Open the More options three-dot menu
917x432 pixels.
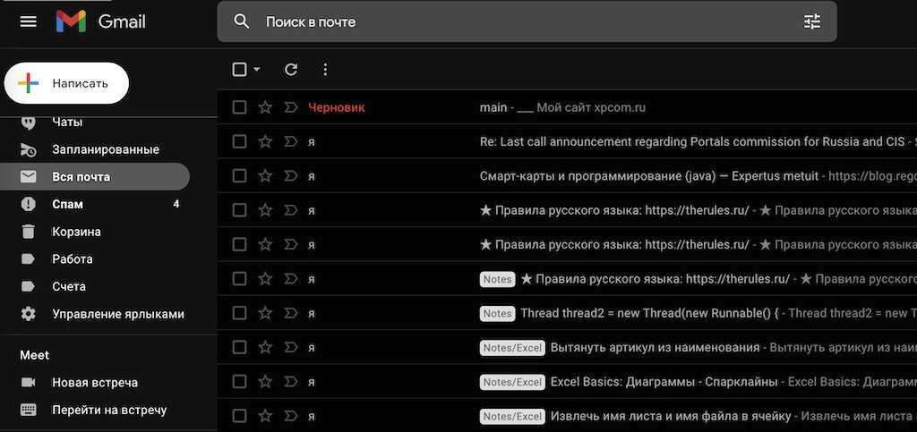[325, 70]
